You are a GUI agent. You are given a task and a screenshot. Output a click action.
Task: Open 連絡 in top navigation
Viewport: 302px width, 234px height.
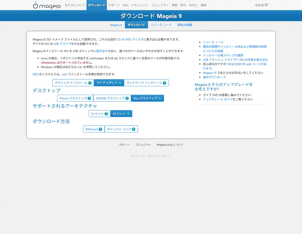pyautogui.click(x=203, y=5)
